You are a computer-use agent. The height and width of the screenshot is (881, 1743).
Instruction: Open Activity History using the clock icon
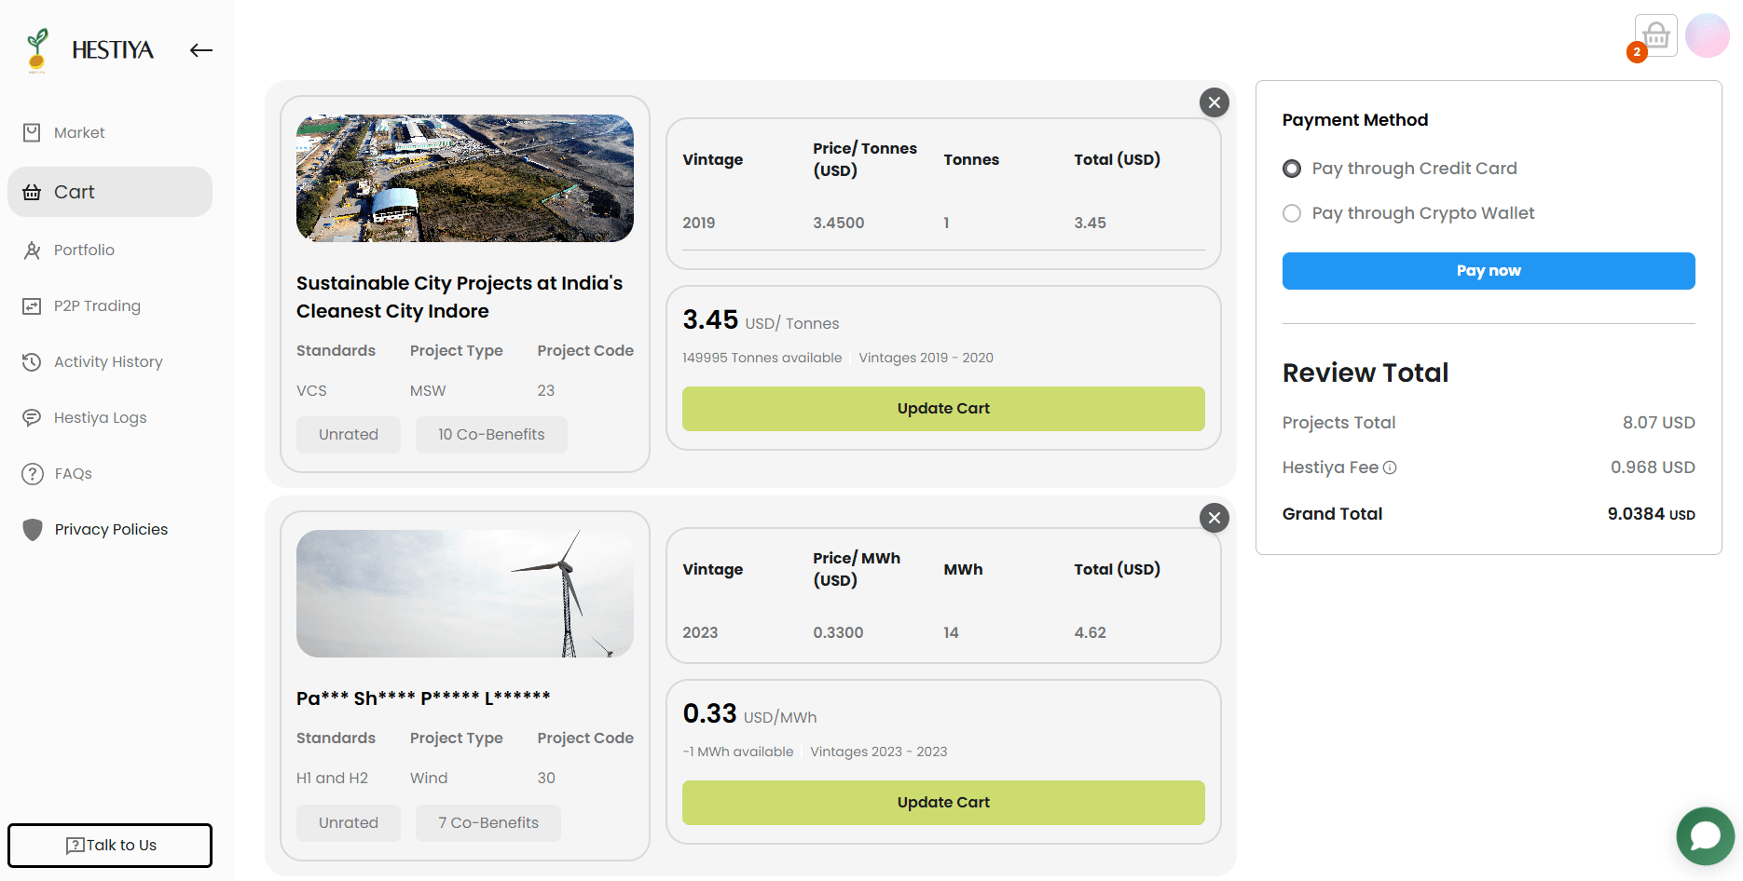pyautogui.click(x=33, y=361)
